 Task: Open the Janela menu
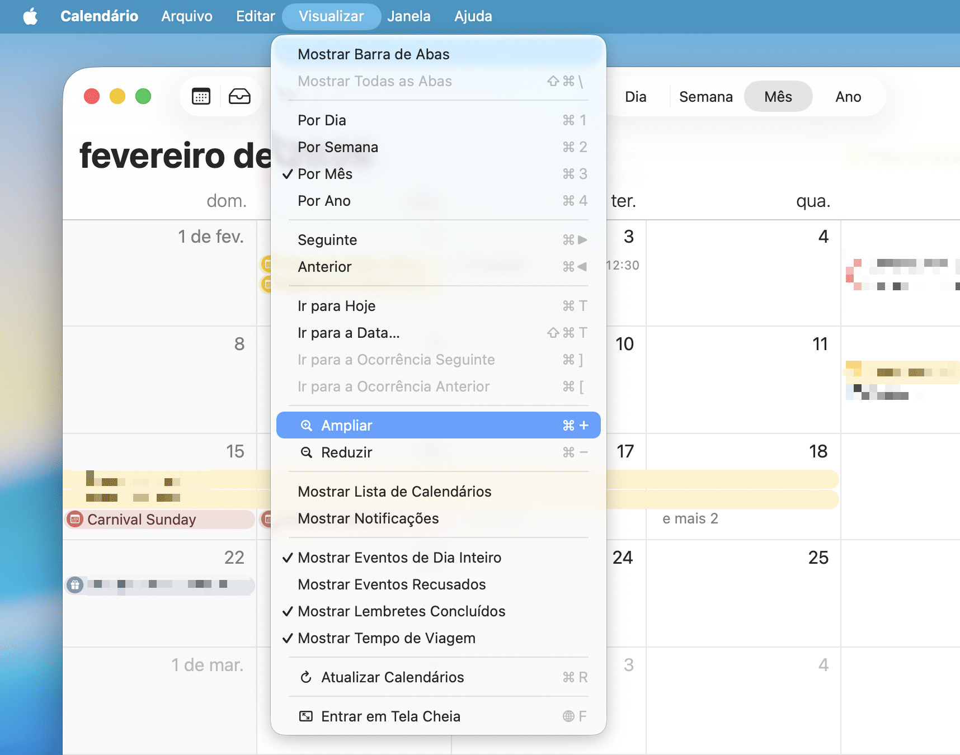click(408, 16)
